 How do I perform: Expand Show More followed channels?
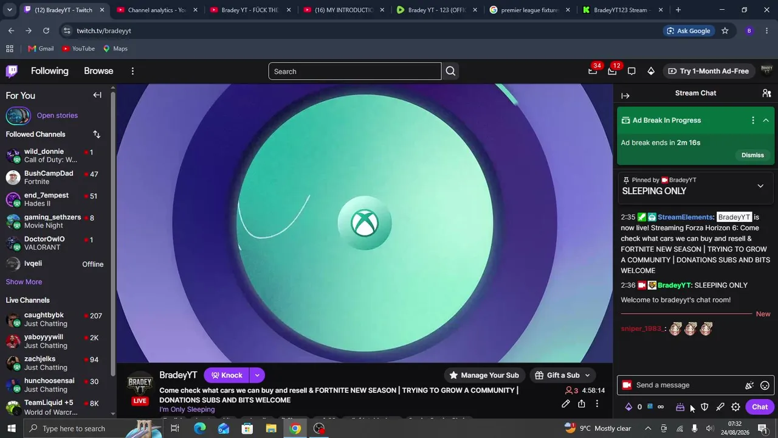tap(24, 282)
